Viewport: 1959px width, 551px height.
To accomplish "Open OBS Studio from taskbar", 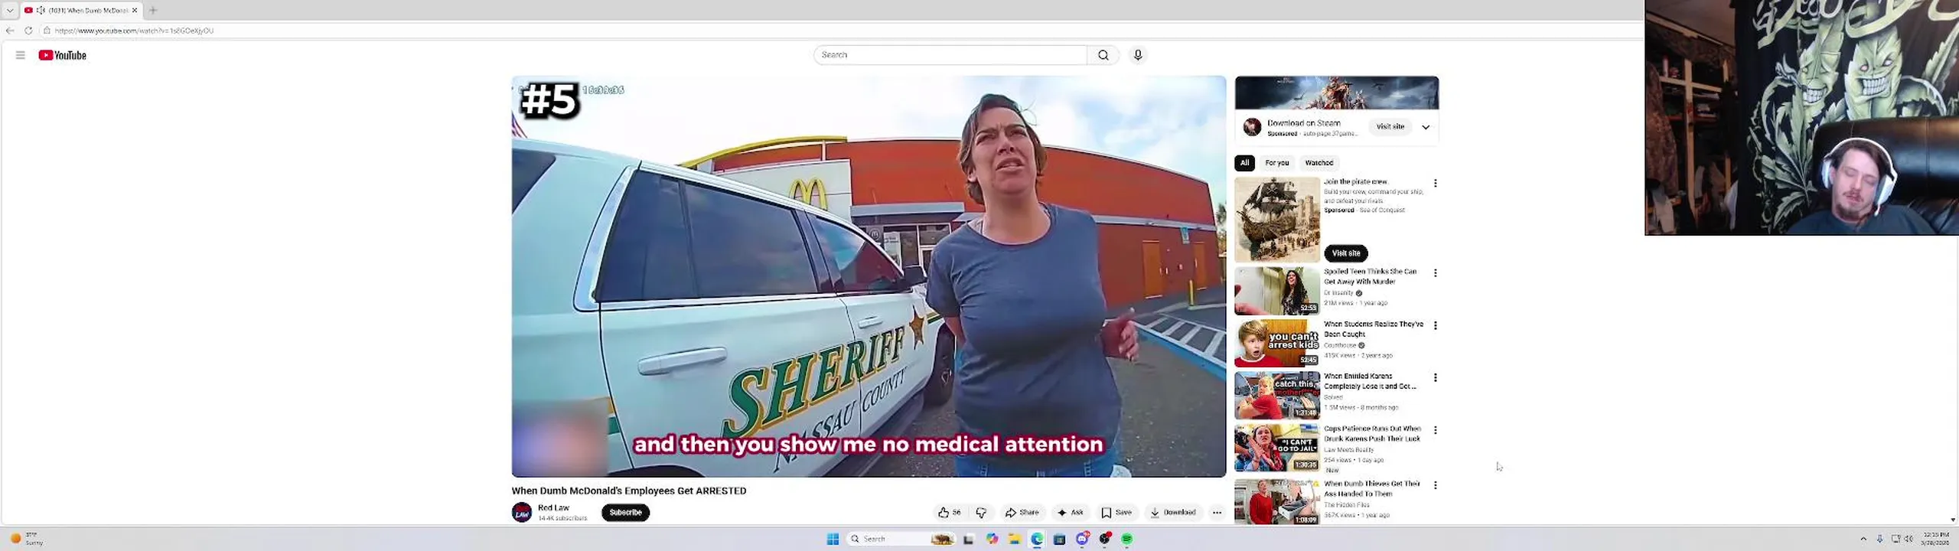I will coord(1104,539).
